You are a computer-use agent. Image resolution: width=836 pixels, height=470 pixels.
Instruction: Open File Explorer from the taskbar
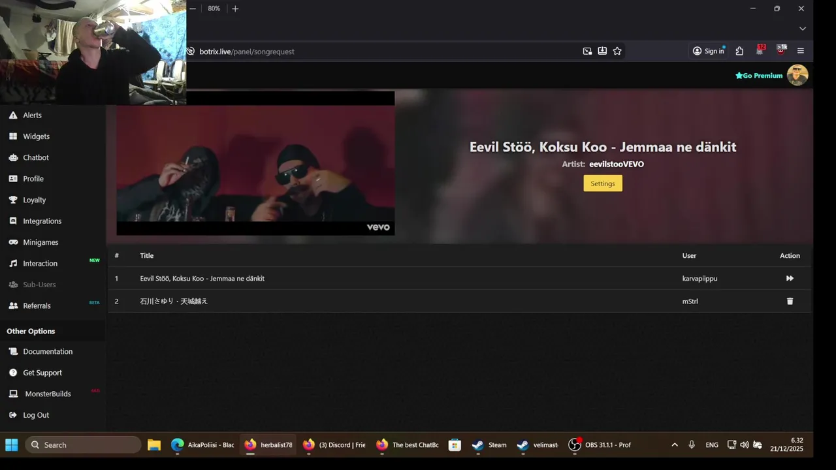coord(154,445)
